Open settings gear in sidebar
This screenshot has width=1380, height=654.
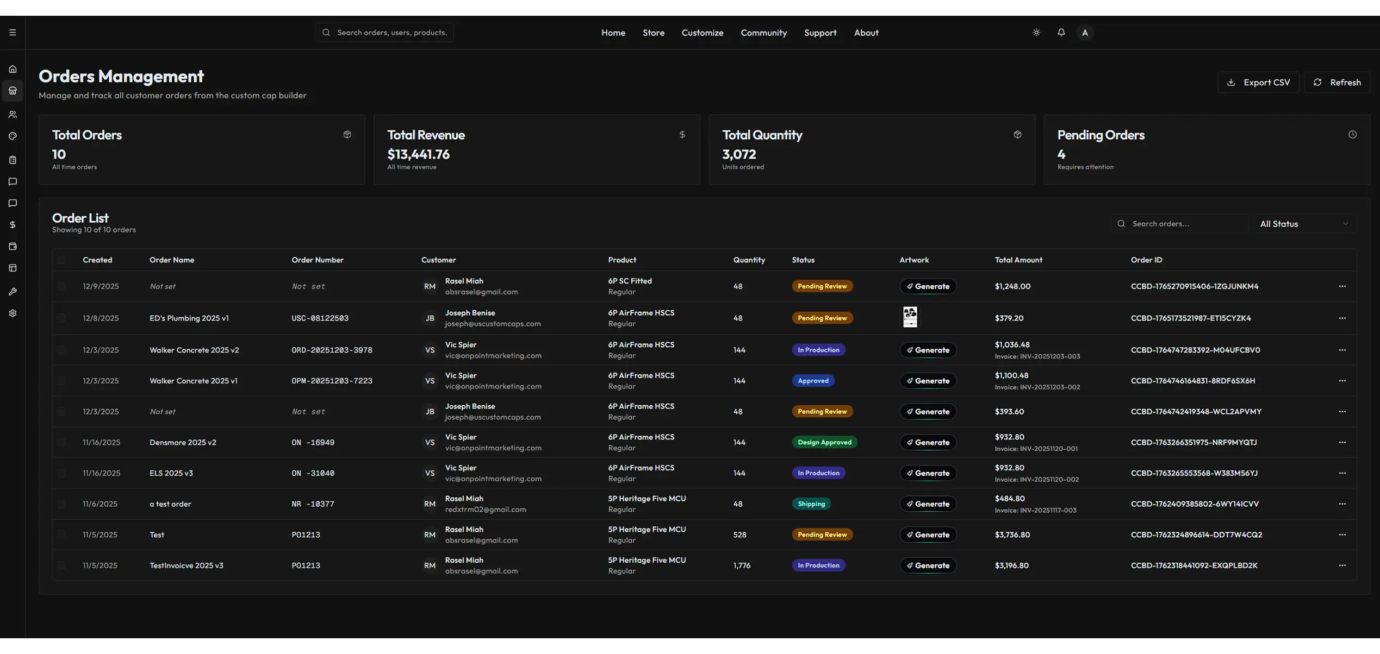[x=13, y=313]
